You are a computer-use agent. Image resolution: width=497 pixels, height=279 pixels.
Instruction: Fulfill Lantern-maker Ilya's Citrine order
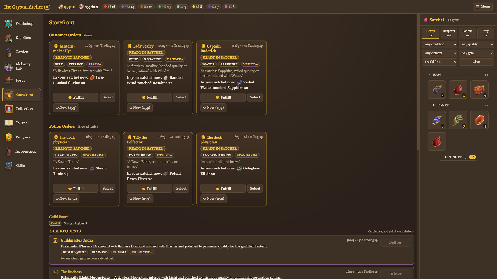coord(76,97)
